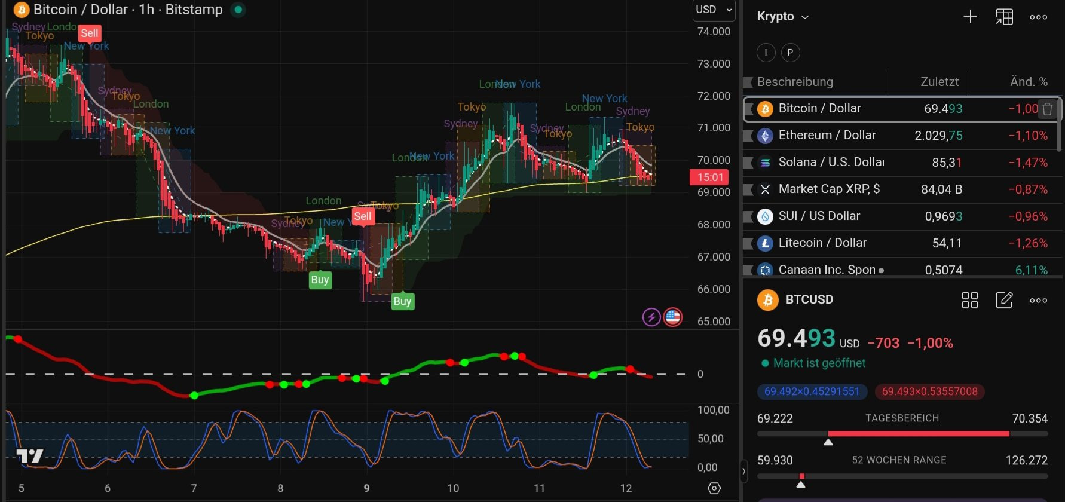The height and width of the screenshot is (502, 1065).
Task: Toggle the 'P' filter circle button
Action: (790, 53)
